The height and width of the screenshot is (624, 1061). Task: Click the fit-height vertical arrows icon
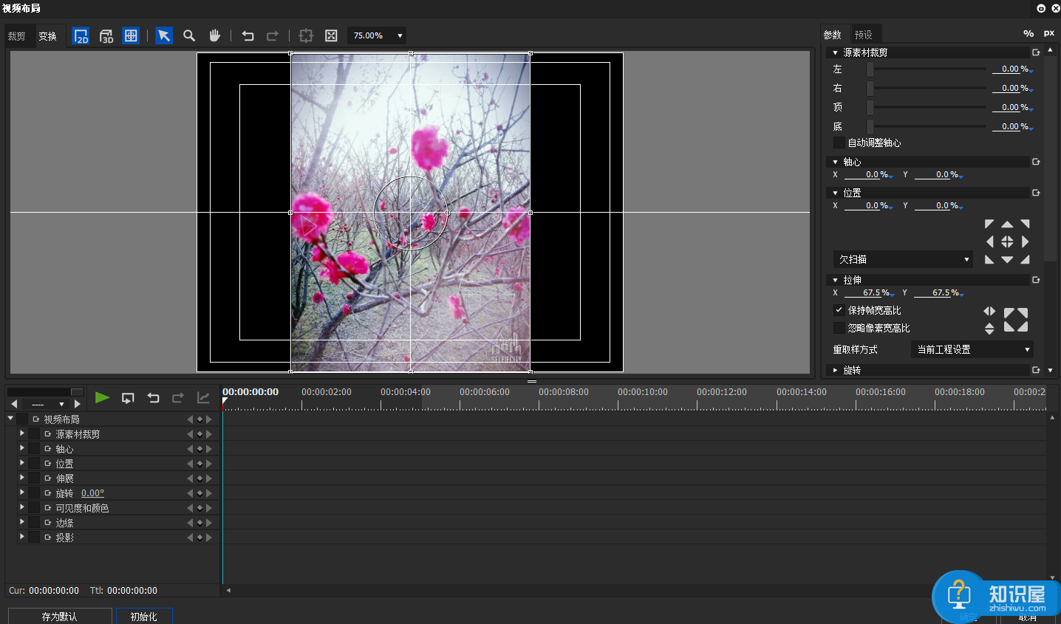pyautogui.click(x=989, y=329)
